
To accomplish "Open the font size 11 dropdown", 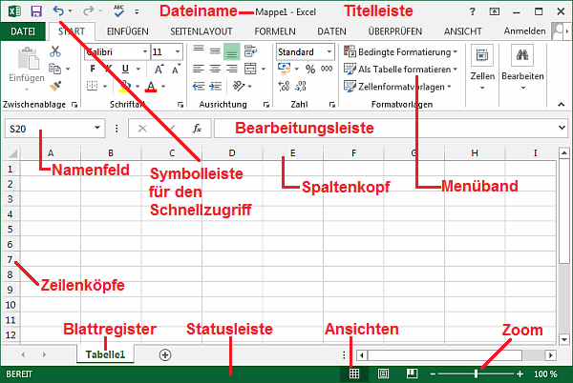I will pos(178,51).
